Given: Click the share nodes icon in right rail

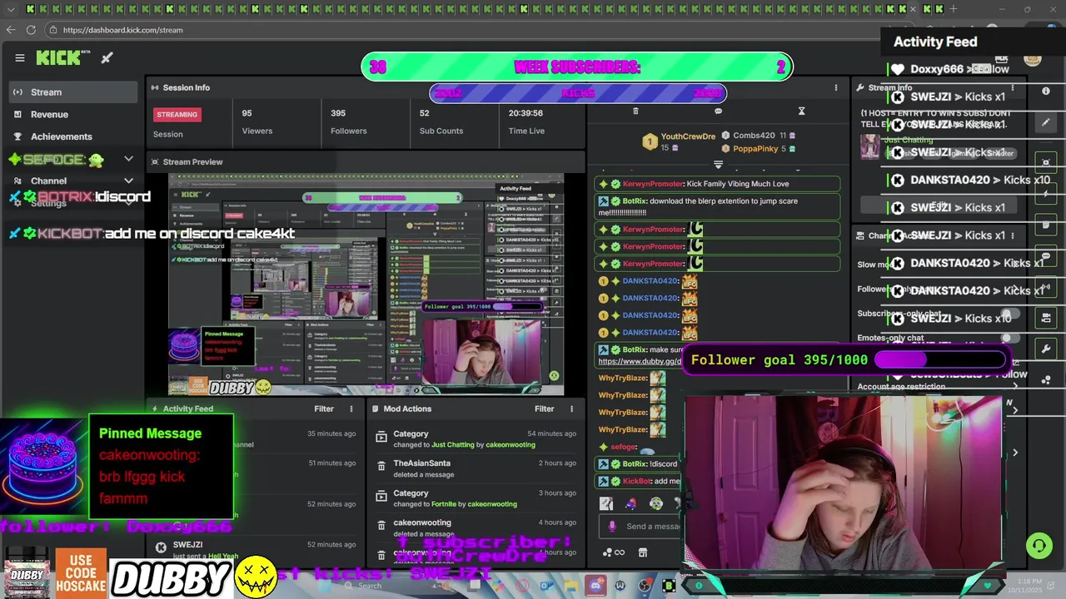Looking at the screenshot, I should [1047, 379].
